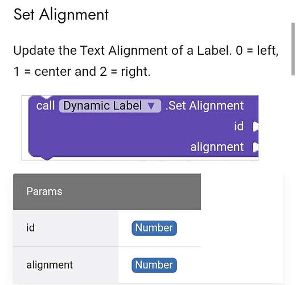Click the word call on purple block
Image resolution: width=296 pixels, height=285 pixels.
(46, 105)
